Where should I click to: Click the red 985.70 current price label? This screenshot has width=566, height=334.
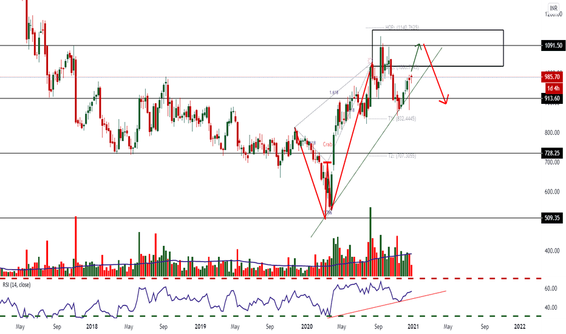click(x=552, y=77)
